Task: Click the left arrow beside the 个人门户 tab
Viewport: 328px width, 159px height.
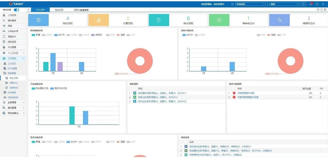Action: 28,10
